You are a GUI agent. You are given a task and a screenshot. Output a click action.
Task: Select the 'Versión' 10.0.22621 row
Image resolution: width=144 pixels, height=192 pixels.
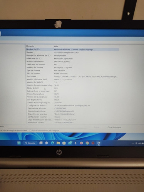pyautogui.click(x=72, y=53)
